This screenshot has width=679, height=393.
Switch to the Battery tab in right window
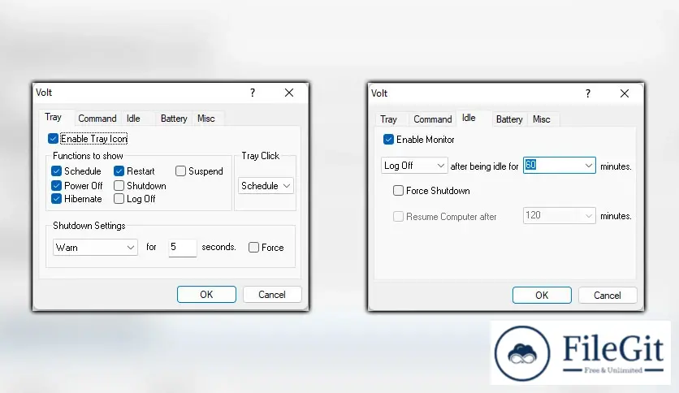tap(509, 119)
